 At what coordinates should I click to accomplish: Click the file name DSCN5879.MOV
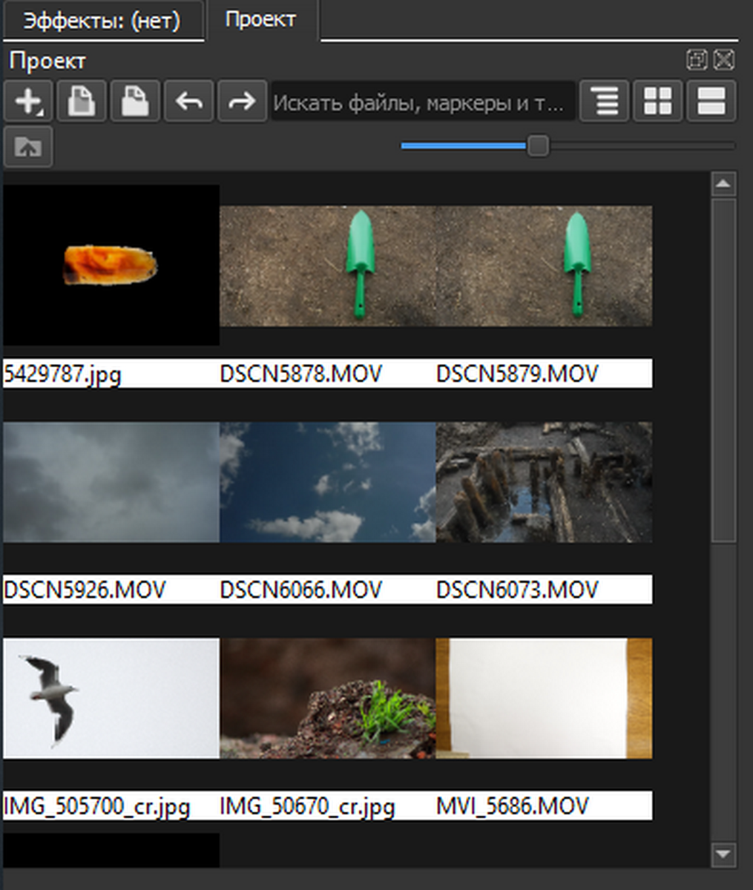coord(517,373)
